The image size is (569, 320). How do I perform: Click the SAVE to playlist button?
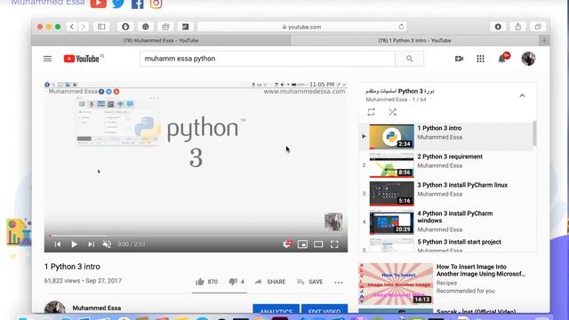click(310, 282)
